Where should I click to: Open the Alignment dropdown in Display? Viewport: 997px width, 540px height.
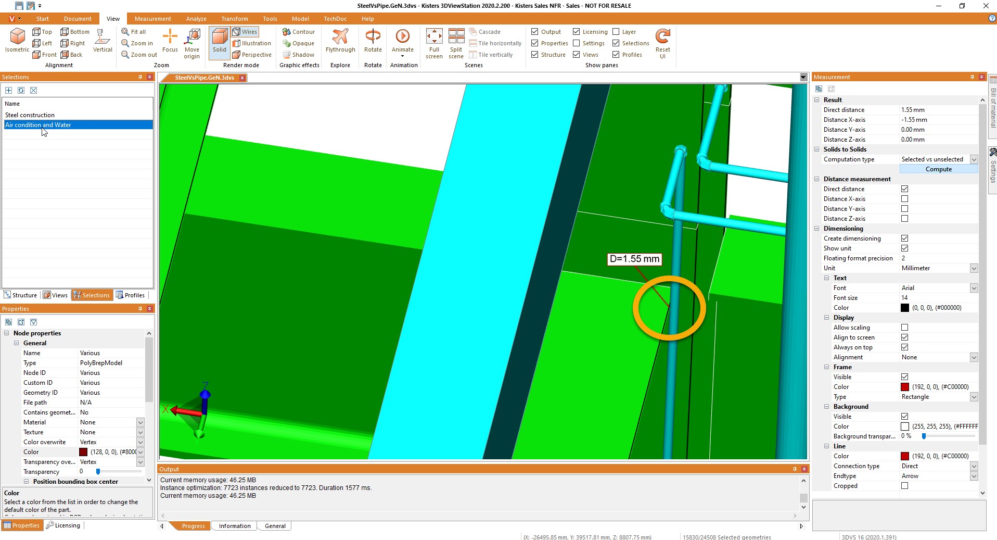[974, 357]
